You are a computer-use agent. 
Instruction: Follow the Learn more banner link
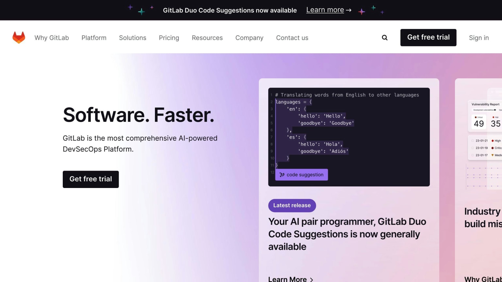point(325,10)
